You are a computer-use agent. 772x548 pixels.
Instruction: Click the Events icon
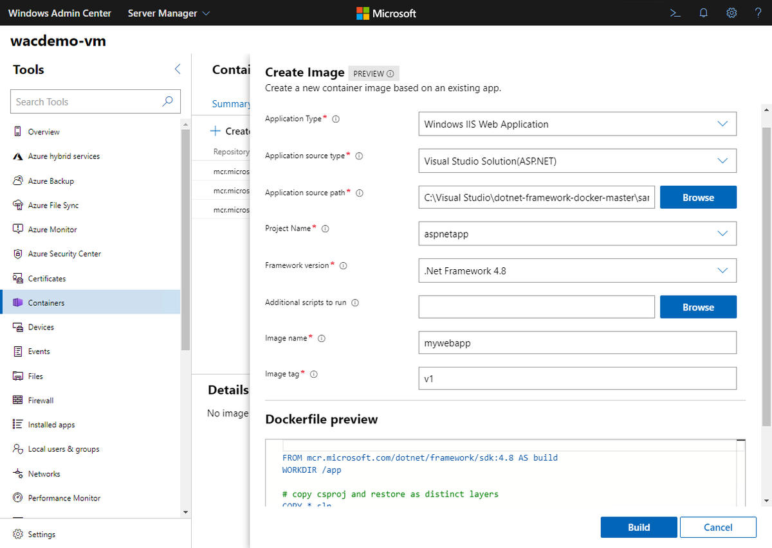pos(17,351)
